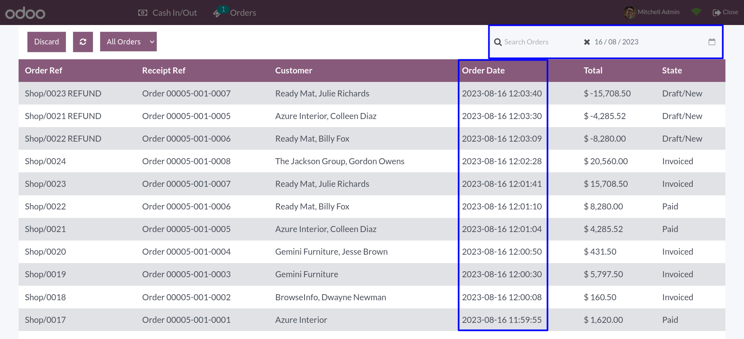The width and height of the screenshot is (744, 339).
Task: Open the Shop/0021 order row
Action: pyautogui.click(x=372, y=229)
